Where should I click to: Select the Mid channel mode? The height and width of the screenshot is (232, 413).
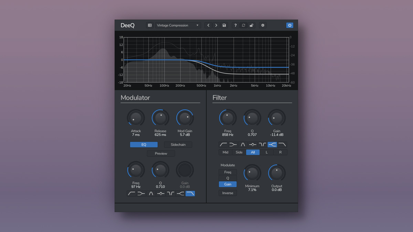coord(225,152)
